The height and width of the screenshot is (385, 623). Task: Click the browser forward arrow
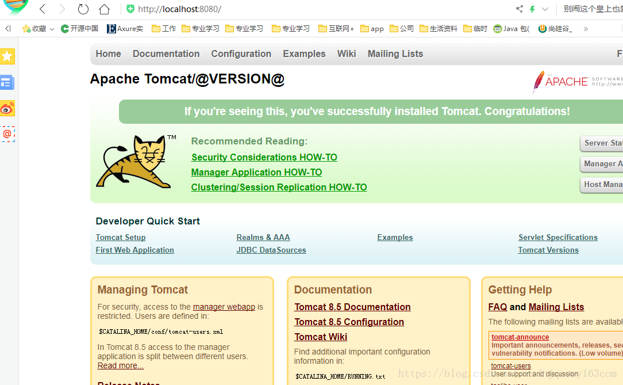(62, 9)
